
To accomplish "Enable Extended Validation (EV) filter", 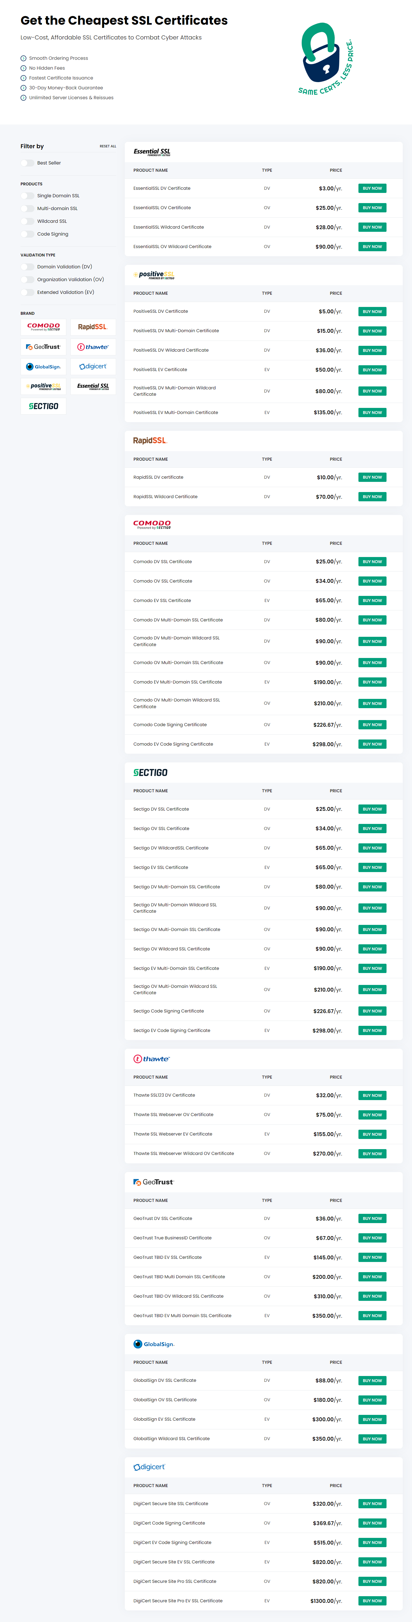I will click(x=28, y=292).
